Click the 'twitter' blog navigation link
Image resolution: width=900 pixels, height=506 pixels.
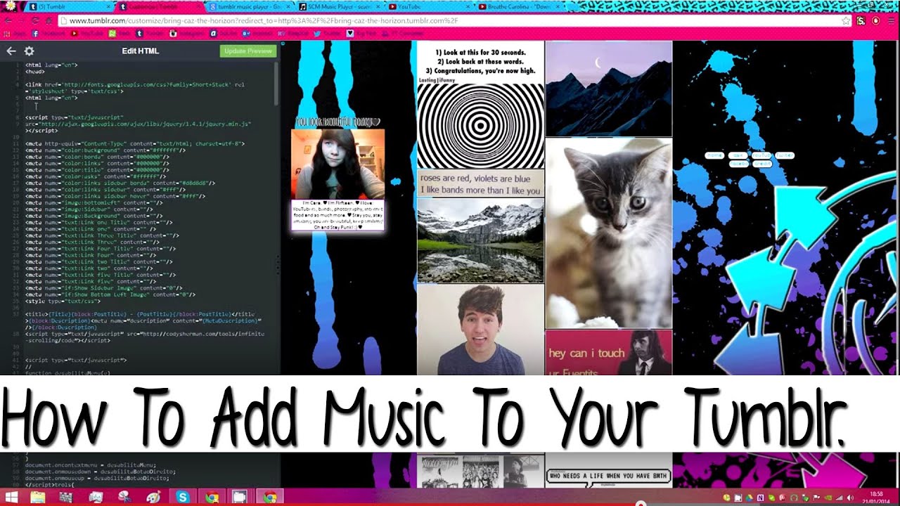coord(785,155)
